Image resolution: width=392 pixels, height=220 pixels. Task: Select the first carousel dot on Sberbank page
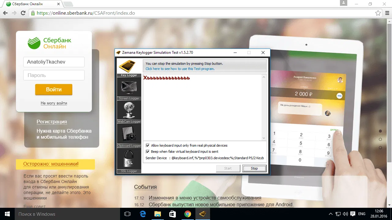[x=380, y=131]
